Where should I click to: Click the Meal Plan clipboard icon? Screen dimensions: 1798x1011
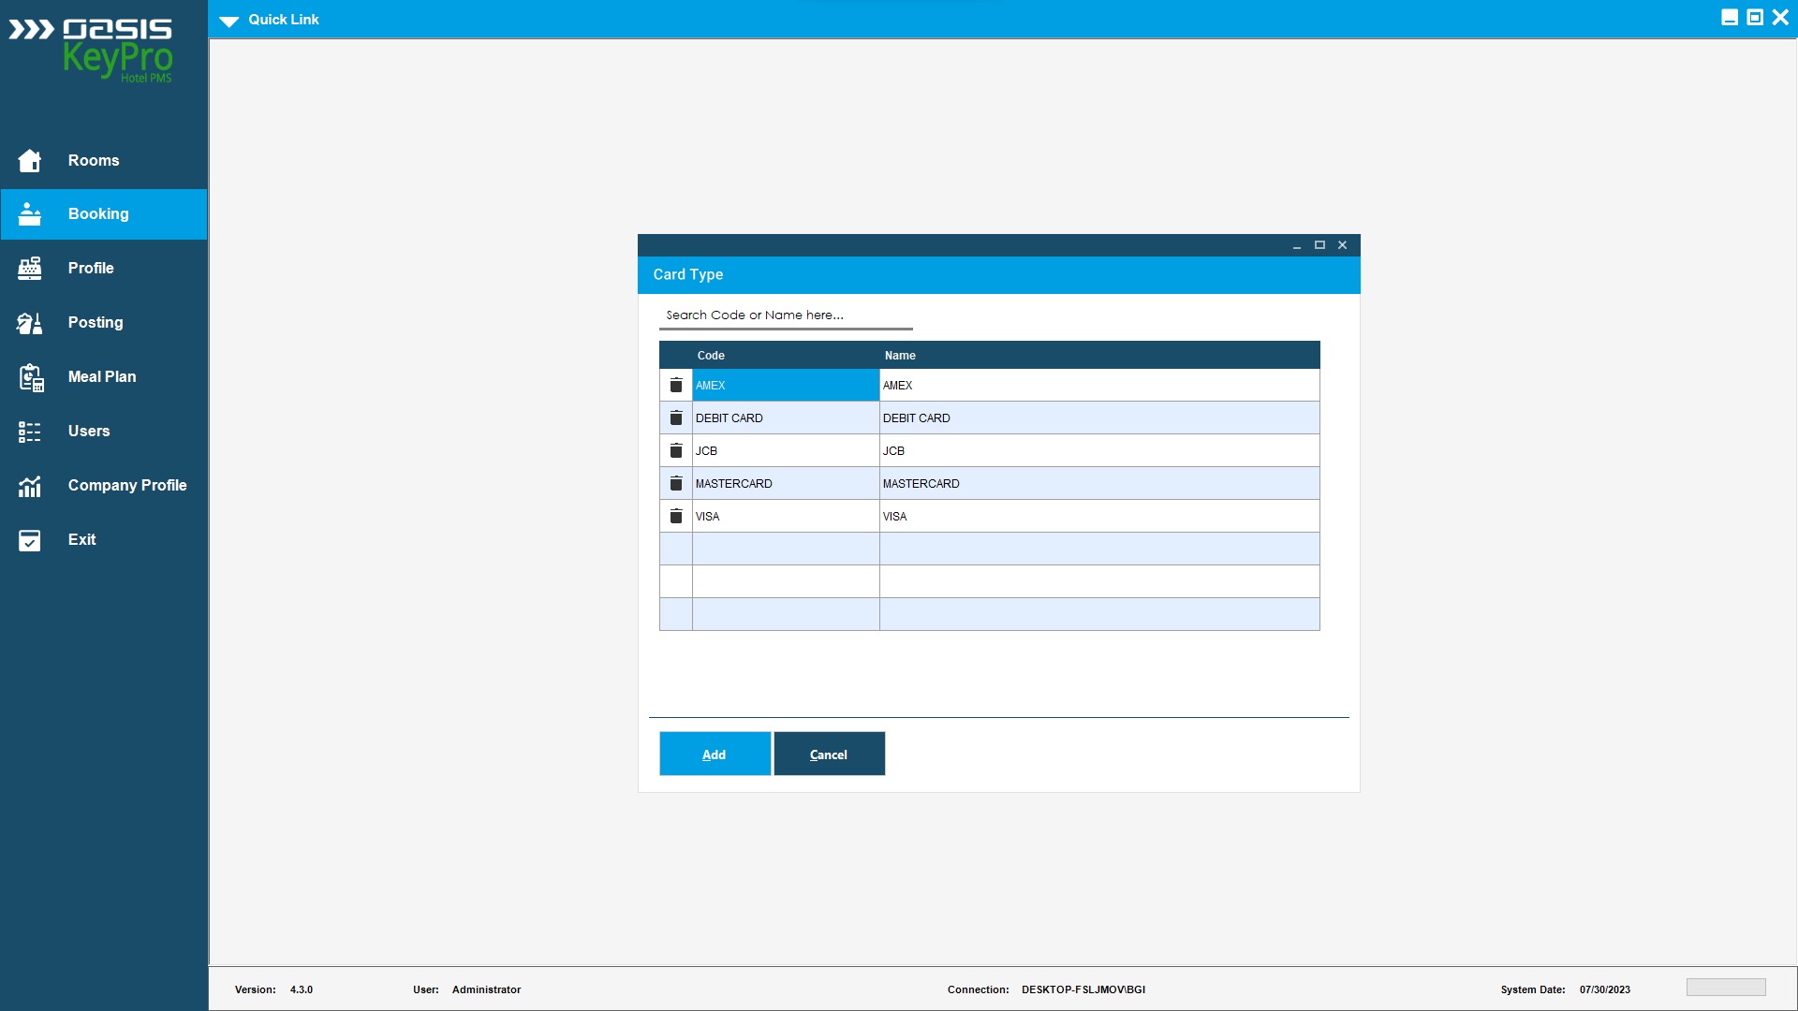(31, 377)
